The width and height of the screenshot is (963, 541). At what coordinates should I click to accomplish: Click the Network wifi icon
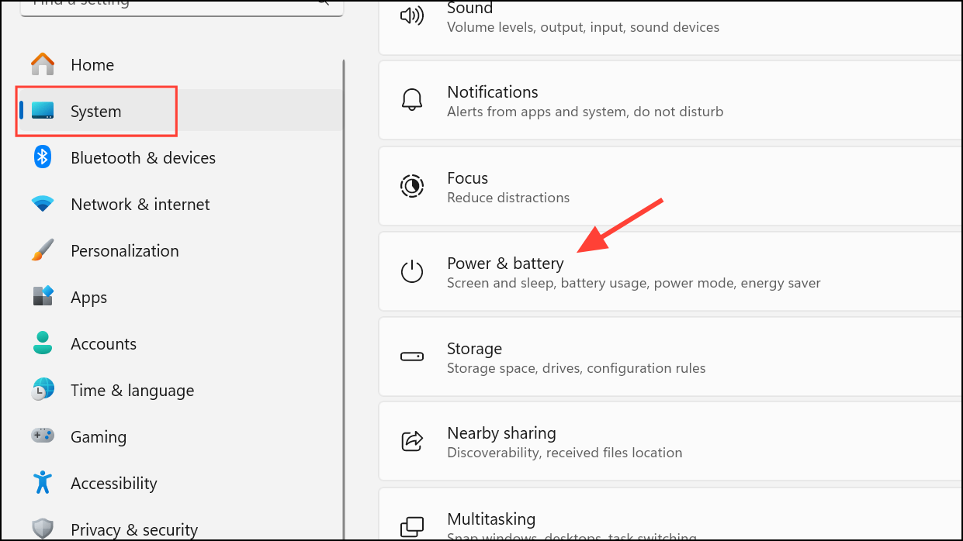tap(43, 204)
